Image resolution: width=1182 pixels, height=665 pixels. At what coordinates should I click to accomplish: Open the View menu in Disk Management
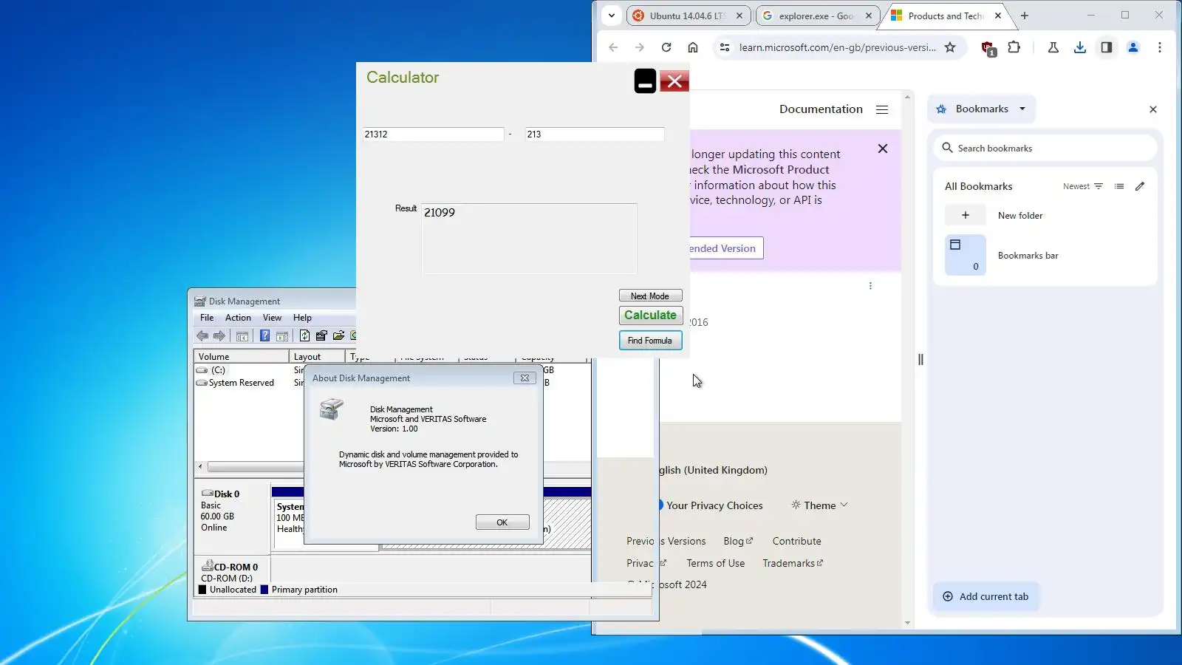tap(272, 318)
